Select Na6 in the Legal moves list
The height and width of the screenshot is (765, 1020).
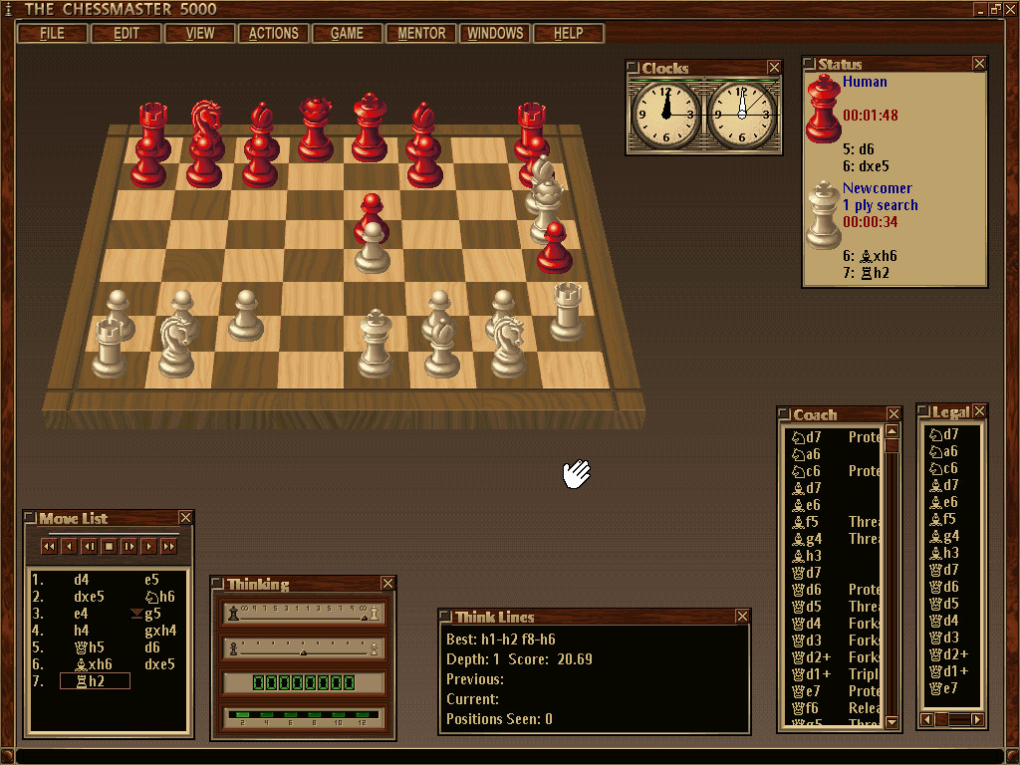point(943,451)
